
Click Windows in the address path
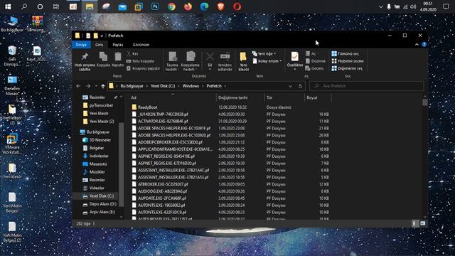191,86
